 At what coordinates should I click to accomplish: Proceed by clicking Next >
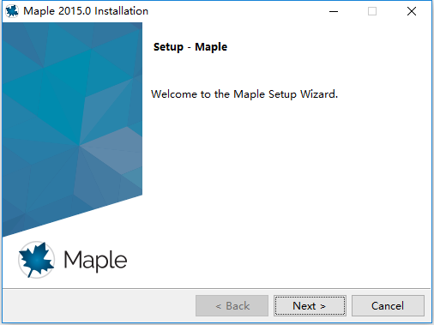[310, 306]
